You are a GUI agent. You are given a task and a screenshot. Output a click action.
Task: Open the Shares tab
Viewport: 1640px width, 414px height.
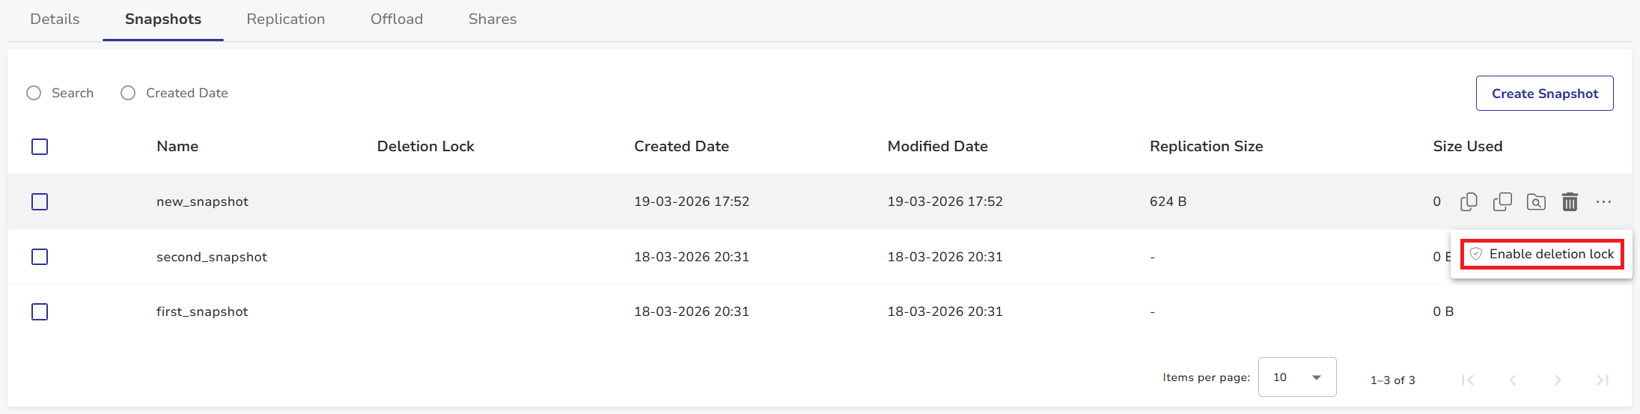point(493,19)
